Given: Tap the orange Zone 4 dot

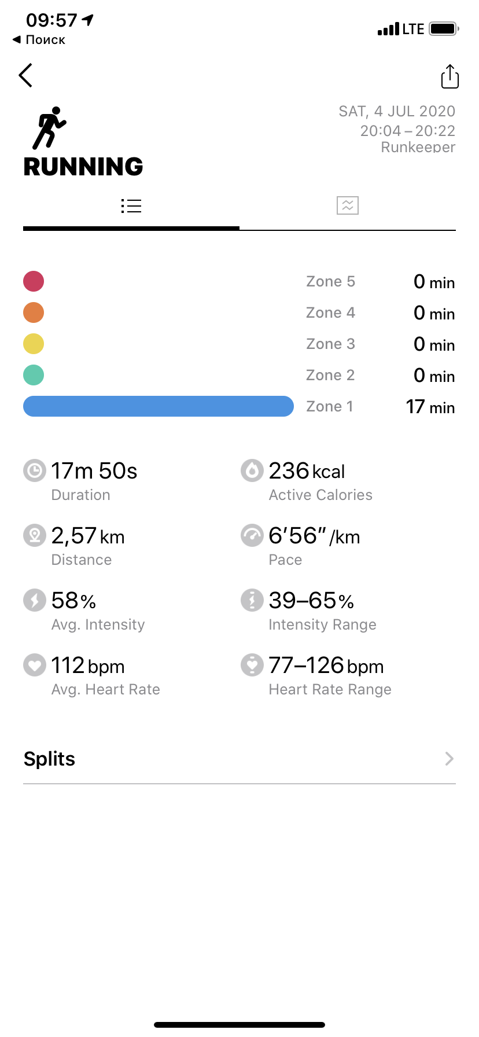Looking at the screenshot, I should [x=34, y=312].
